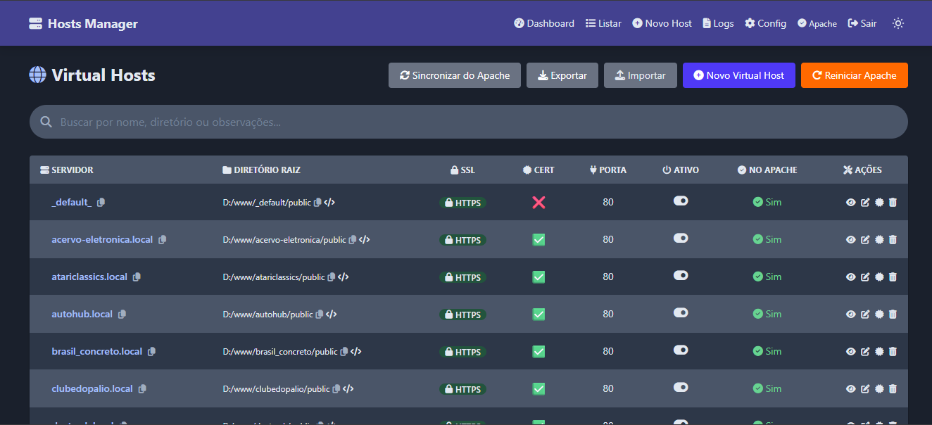Toggle active switch for _default_

681,201
